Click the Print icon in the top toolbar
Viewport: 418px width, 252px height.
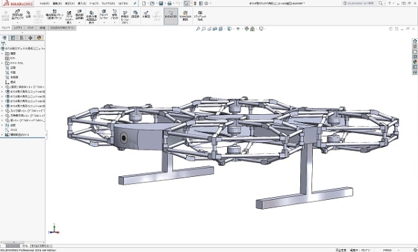(169, 3)
